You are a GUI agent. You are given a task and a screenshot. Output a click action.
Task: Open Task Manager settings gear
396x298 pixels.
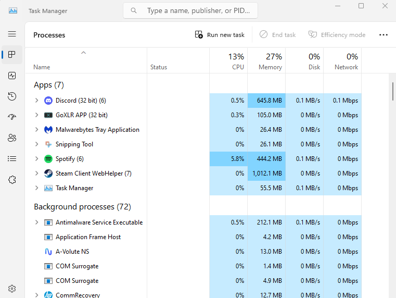pos(12,289)
